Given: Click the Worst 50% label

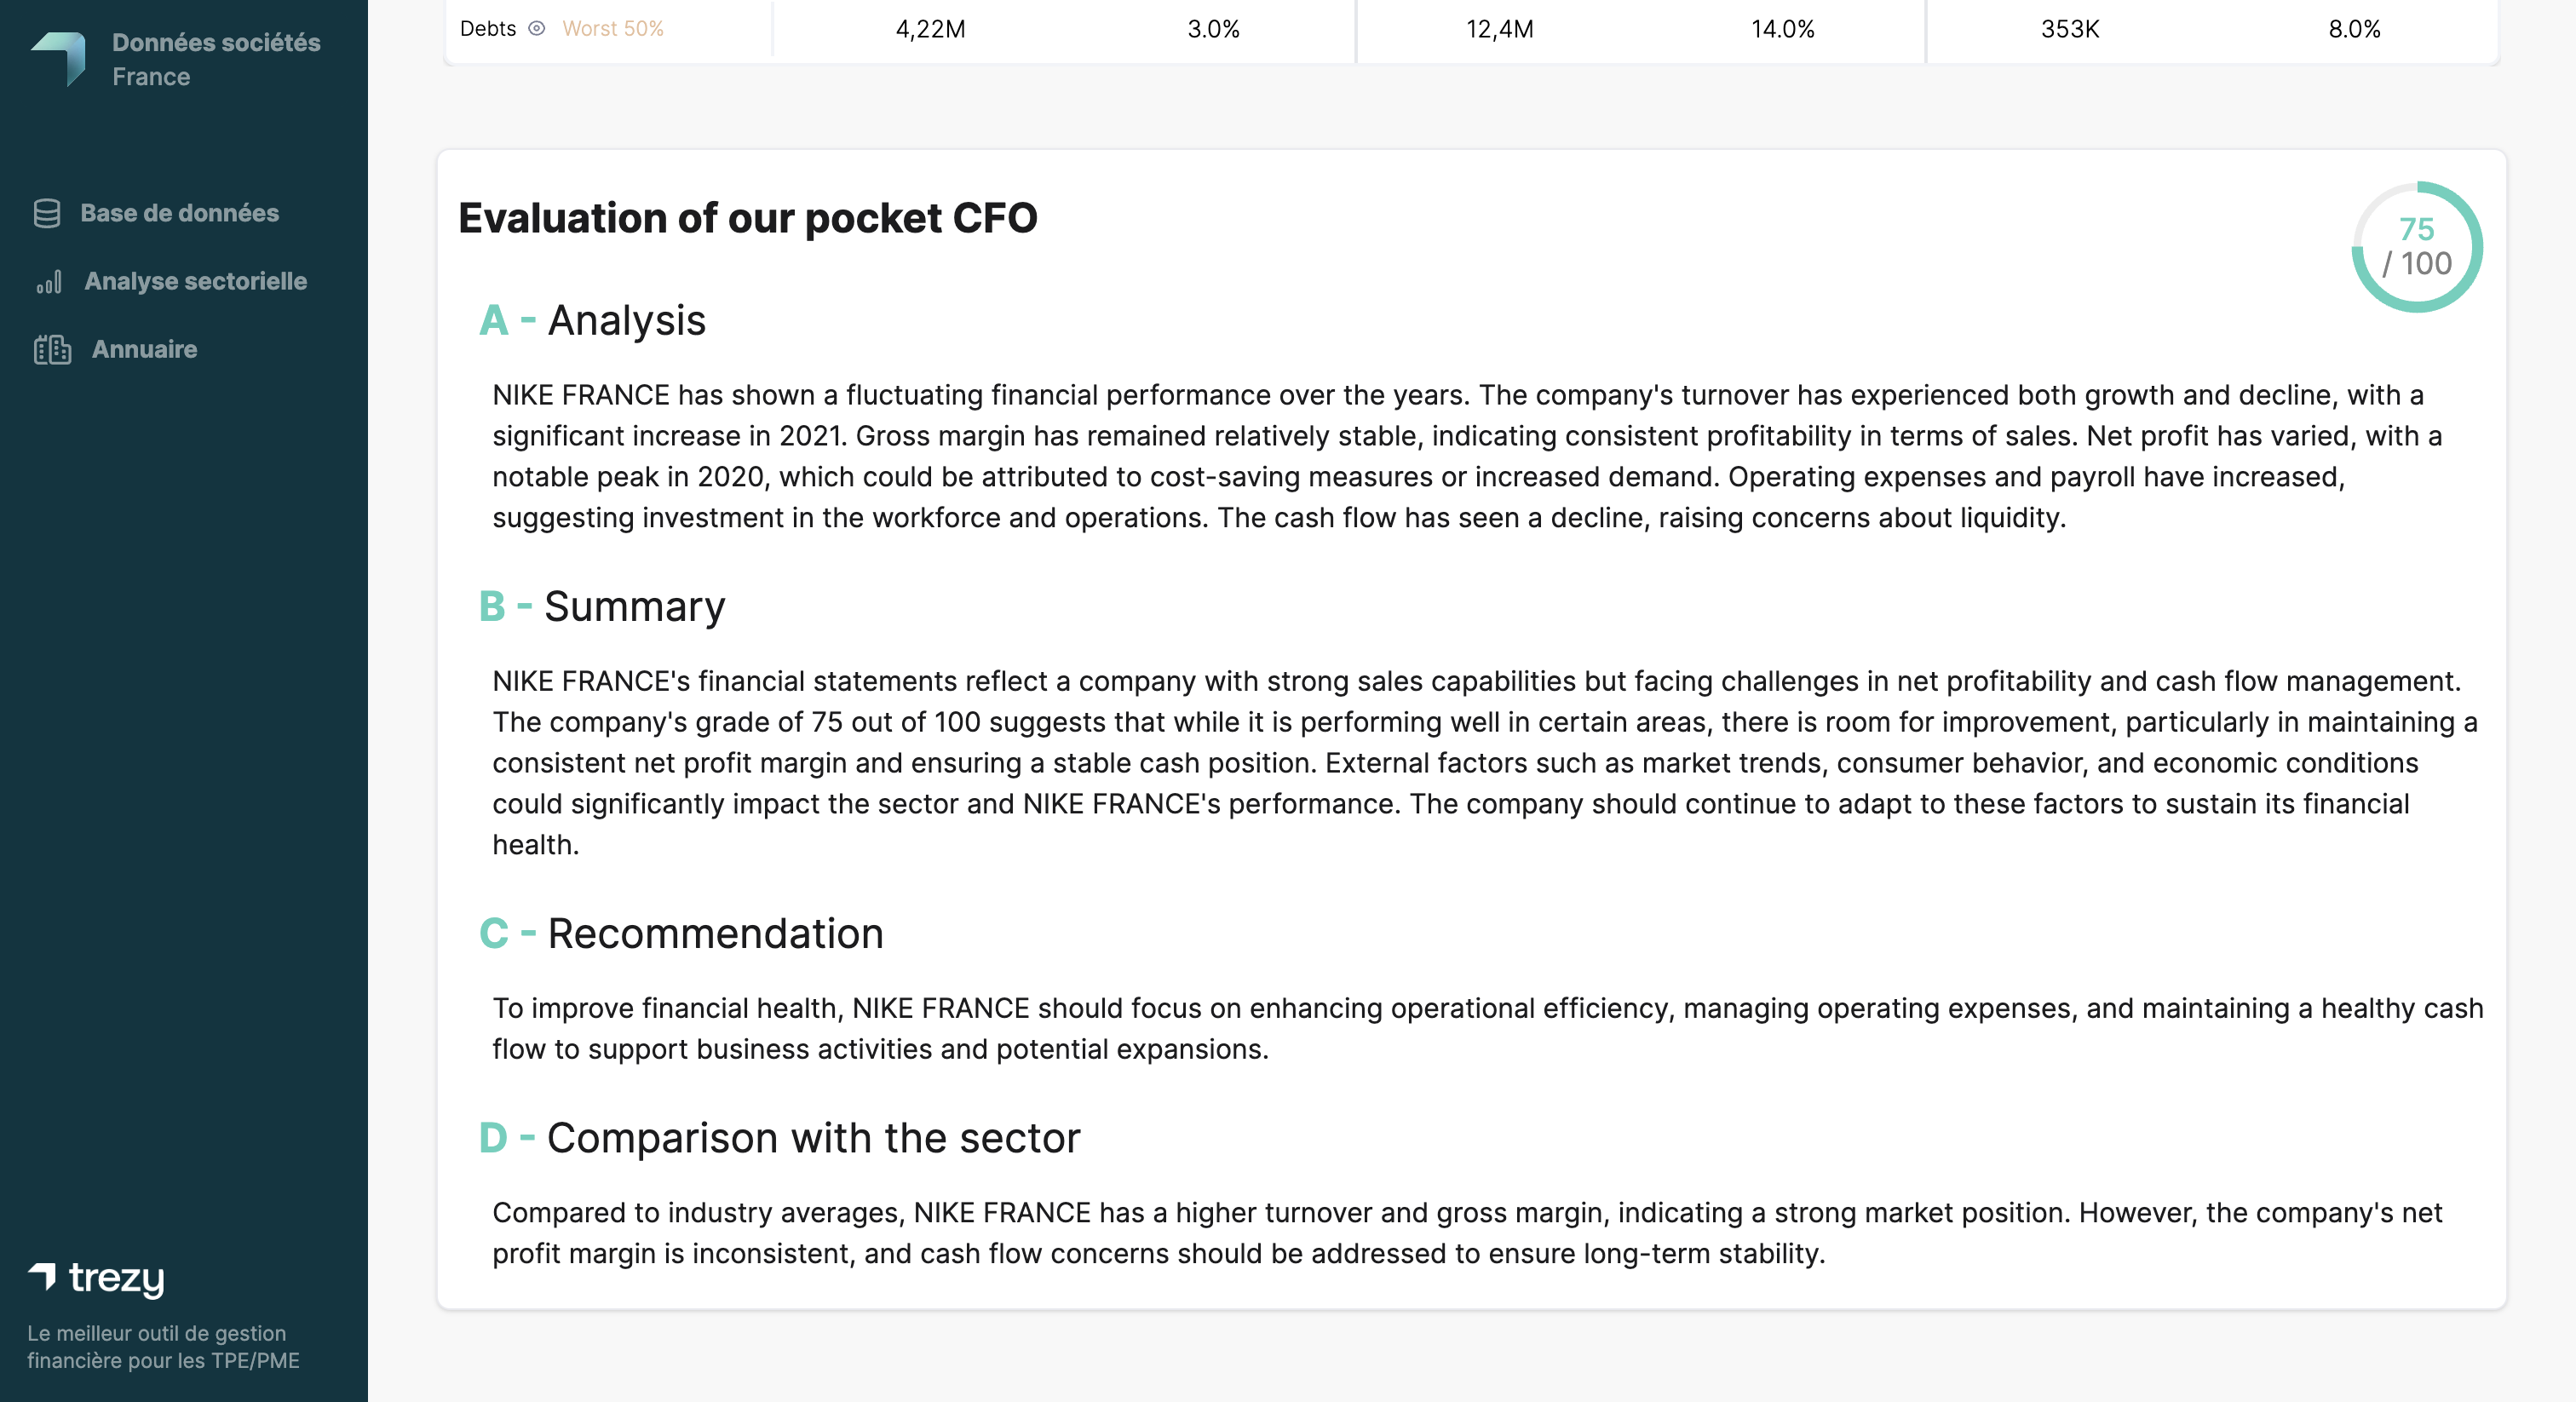Looking at the screenshot, I should [x=613, y=29].
